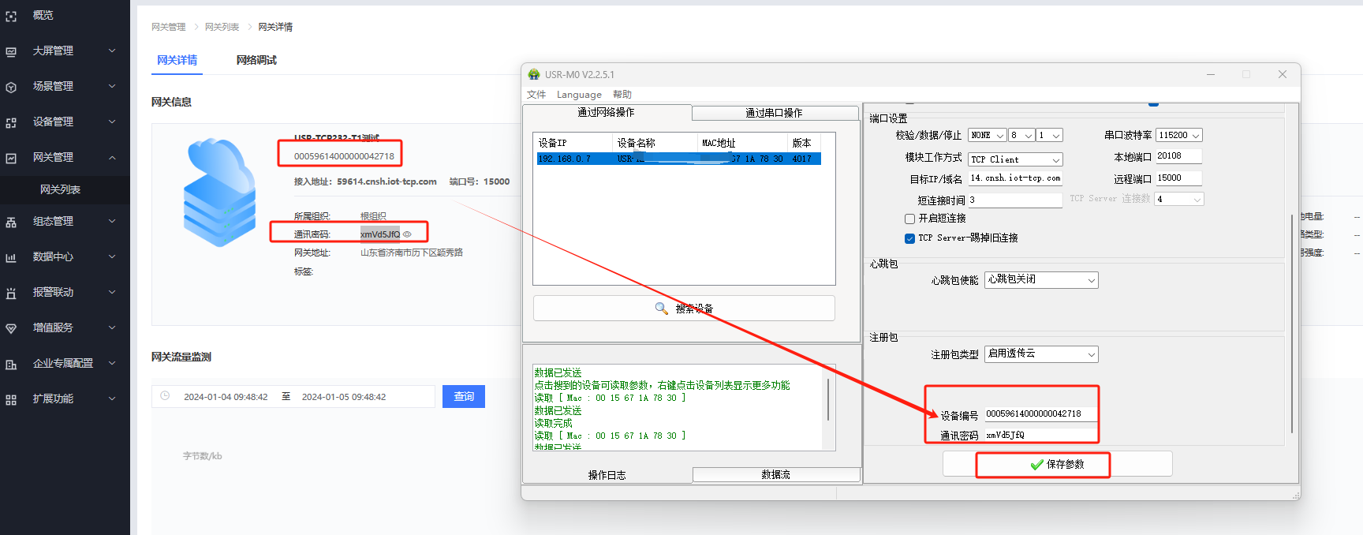Click the 设备编号 input field

(1040, 413)
